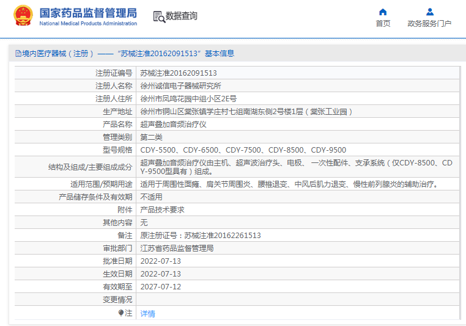
Task: Click the 型号规格 label
Action: click(x=117, y=150)
